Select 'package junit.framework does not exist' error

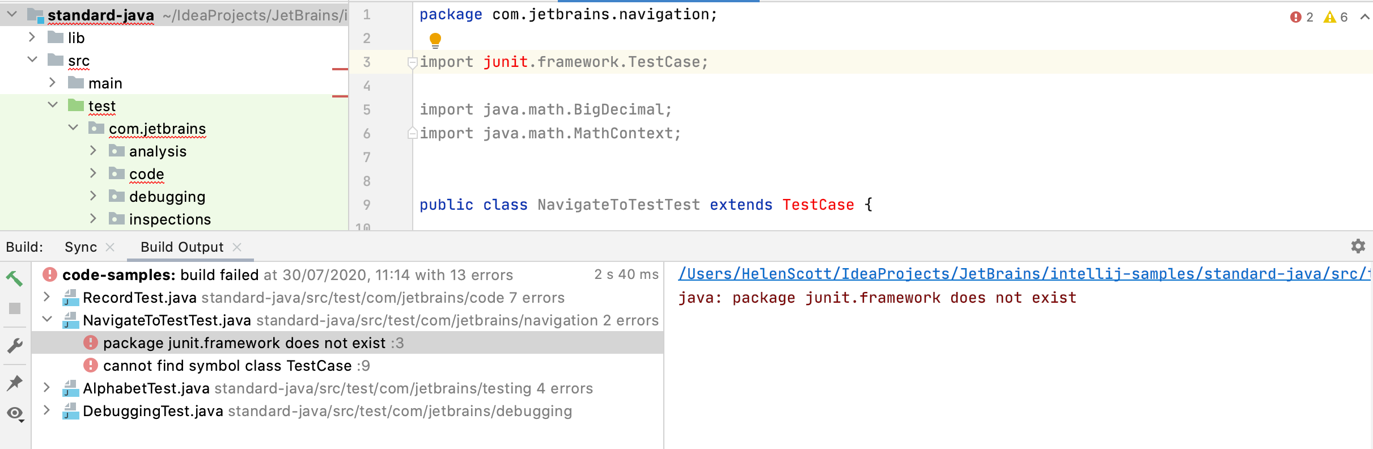(x=348, y=343)
